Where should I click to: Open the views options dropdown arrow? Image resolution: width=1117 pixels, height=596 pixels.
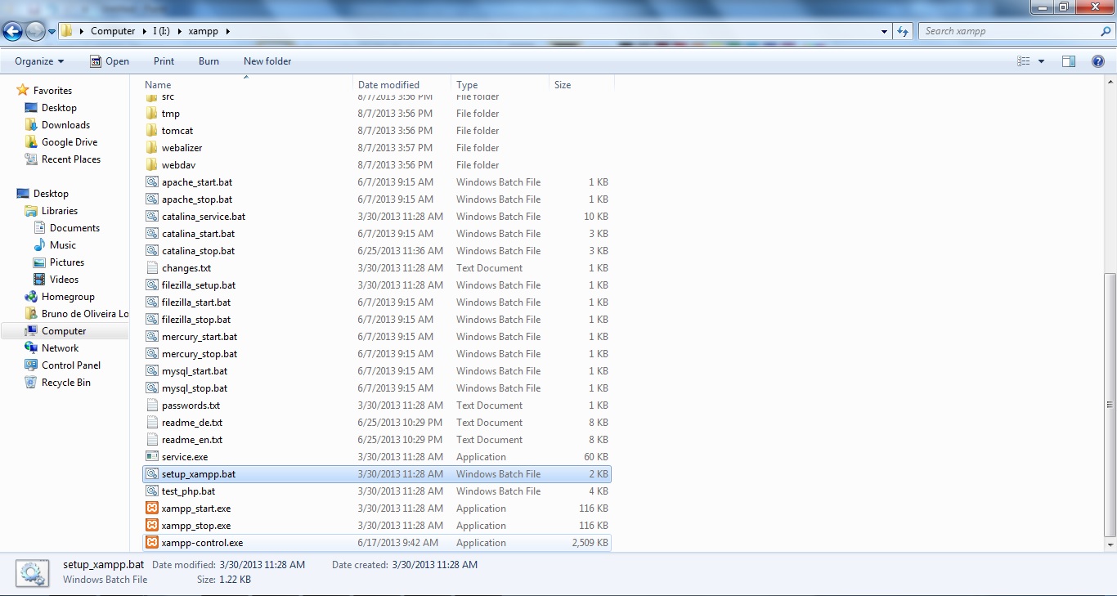tap(1041, 61)
